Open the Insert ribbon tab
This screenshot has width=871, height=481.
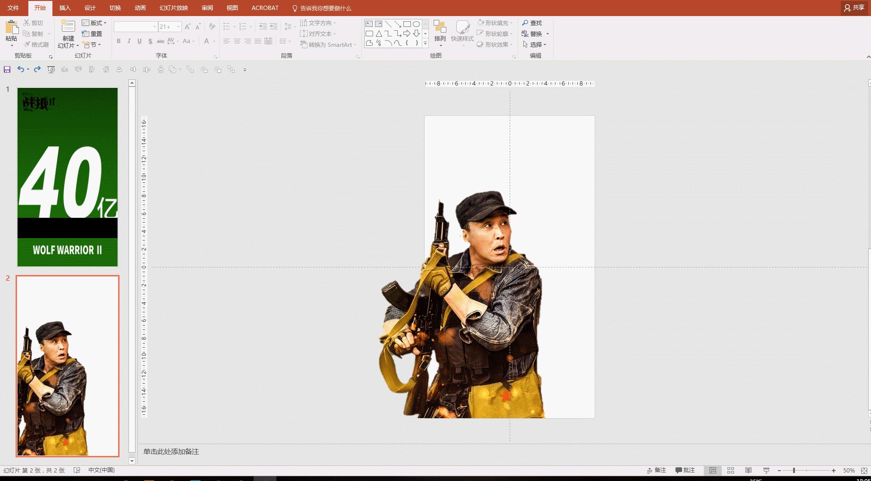pos(65,8)
